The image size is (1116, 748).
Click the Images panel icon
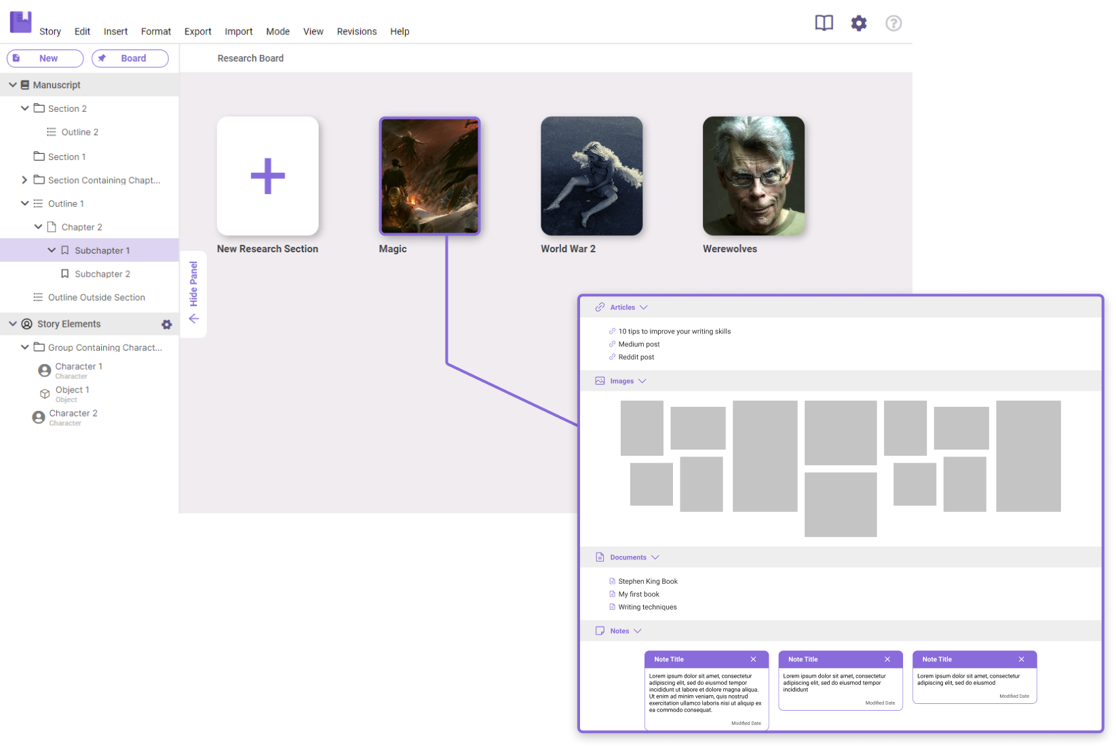pos(600,380)
